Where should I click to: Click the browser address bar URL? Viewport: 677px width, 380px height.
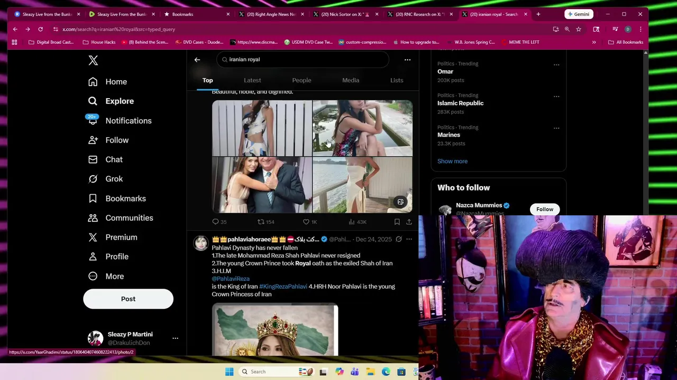click(118, 29)
